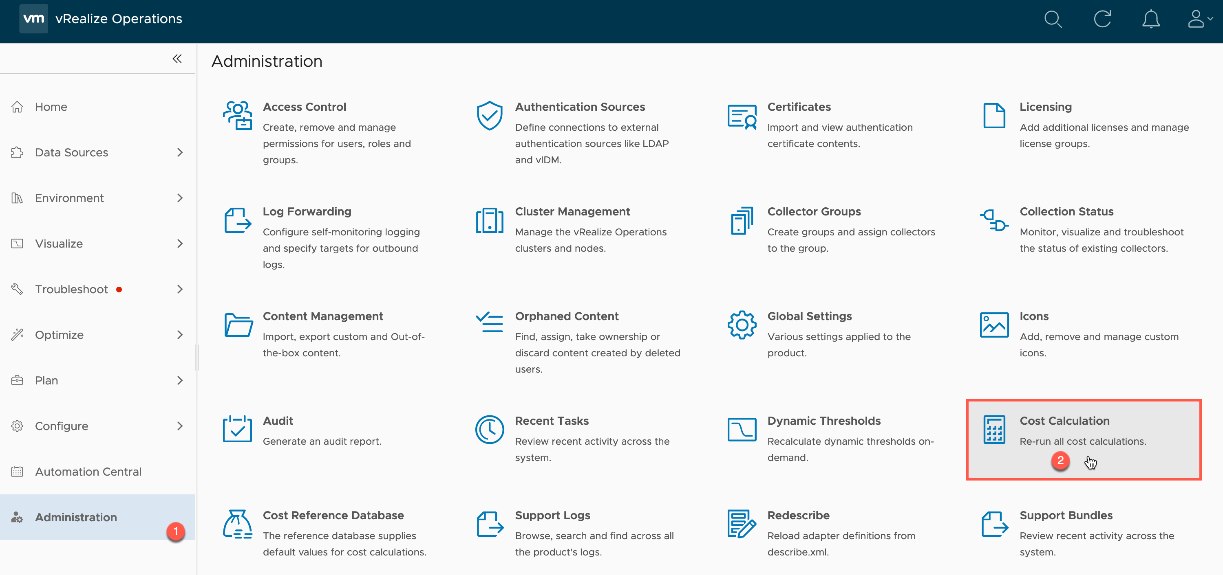
Task: Click the Icons card title
Action: click(x=1034, y=316)
